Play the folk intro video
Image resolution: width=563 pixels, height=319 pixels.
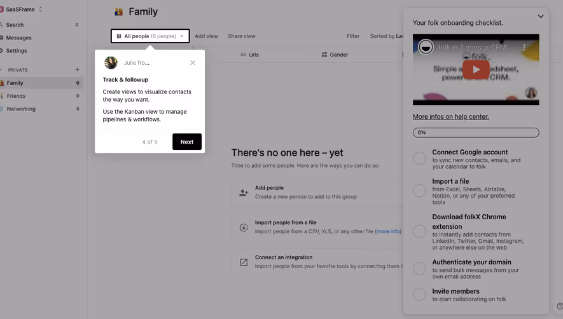coord(476,69)
